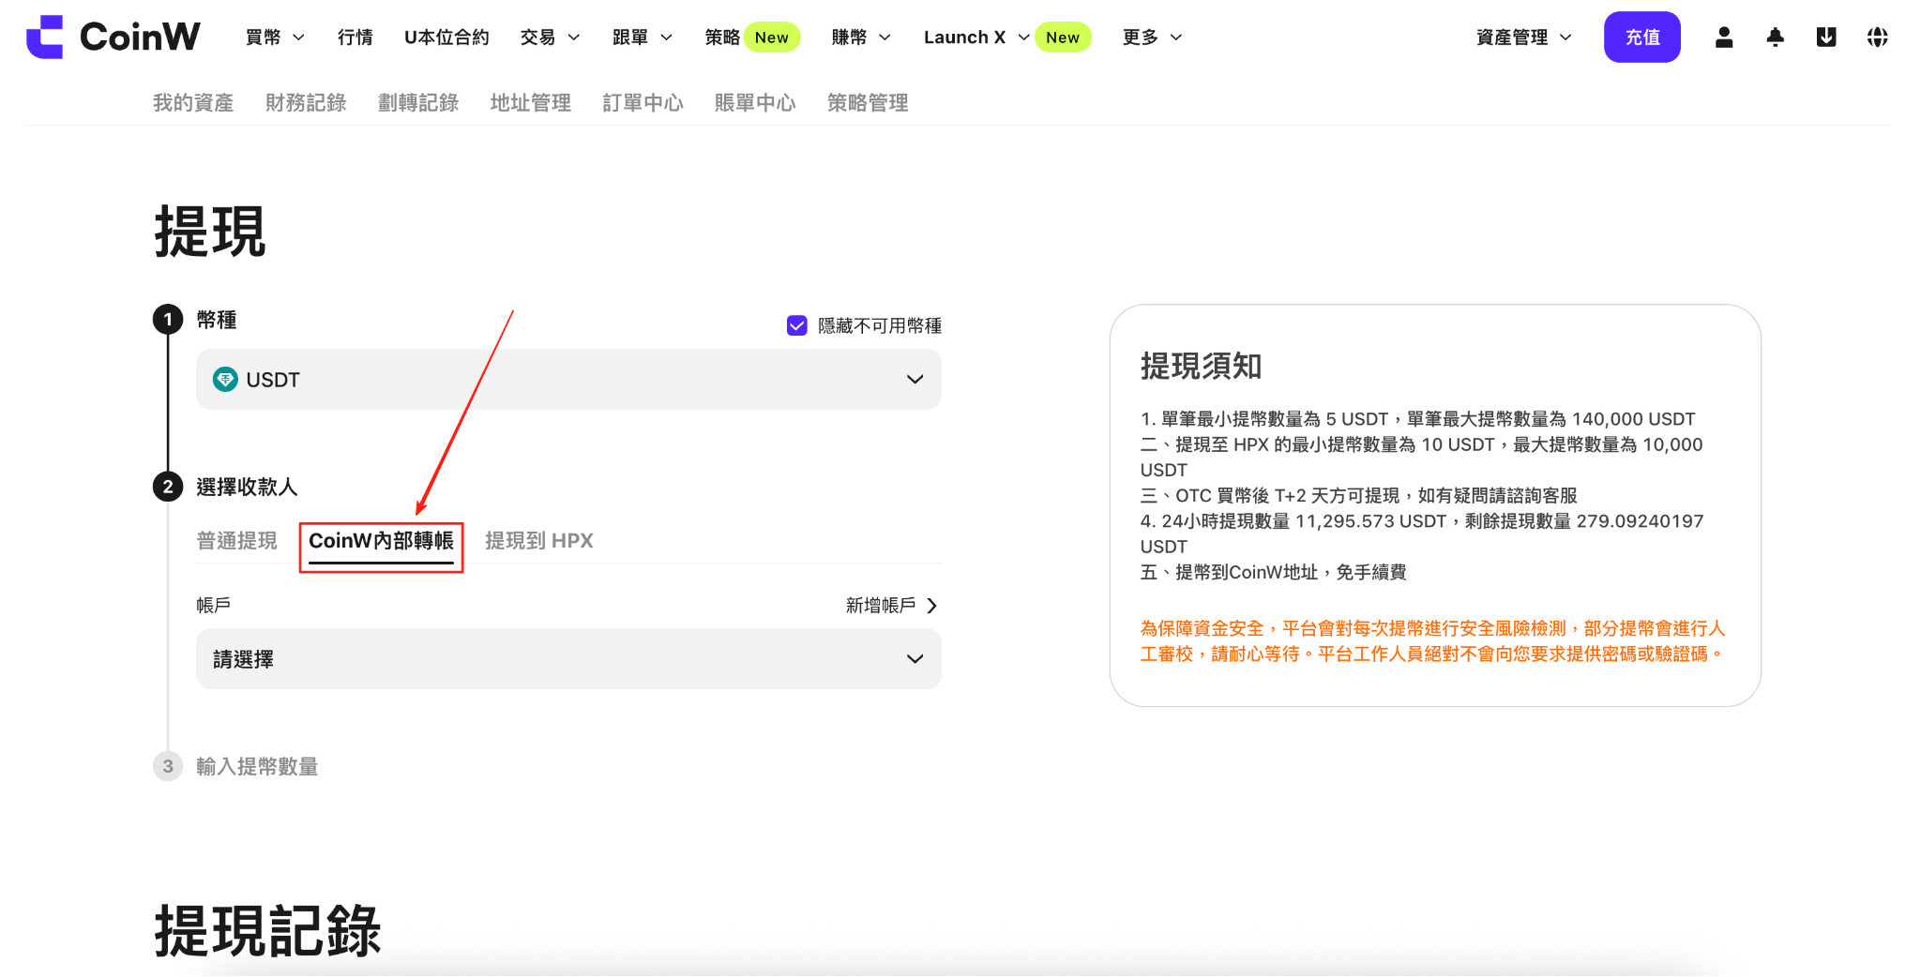This screenshot has width=1921, height=977.
Task: Click the OTC 買幣後 T+2 notice line
Action: (x=1359, y=495)
